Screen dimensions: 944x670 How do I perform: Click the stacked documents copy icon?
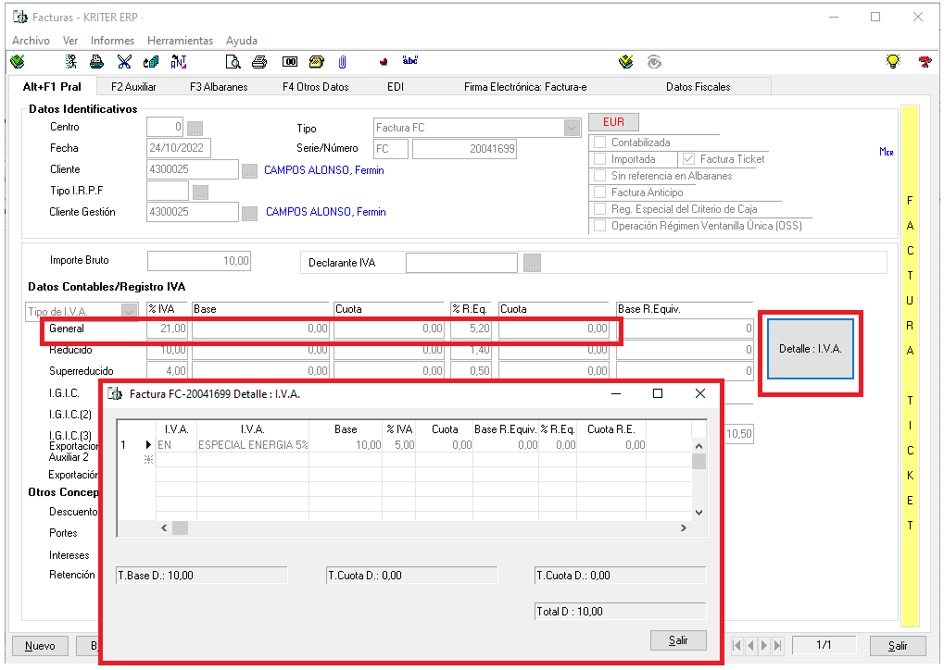click(x=150, y=61)
